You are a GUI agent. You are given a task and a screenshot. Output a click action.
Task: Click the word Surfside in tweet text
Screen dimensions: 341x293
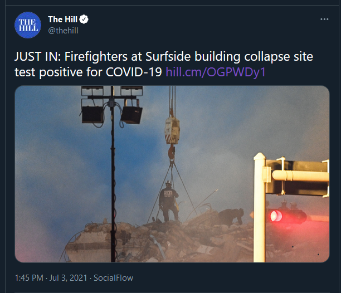point(168,56)
